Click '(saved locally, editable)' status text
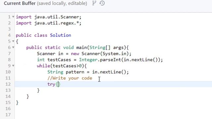 pyautogui.click(x=62, y=3)
